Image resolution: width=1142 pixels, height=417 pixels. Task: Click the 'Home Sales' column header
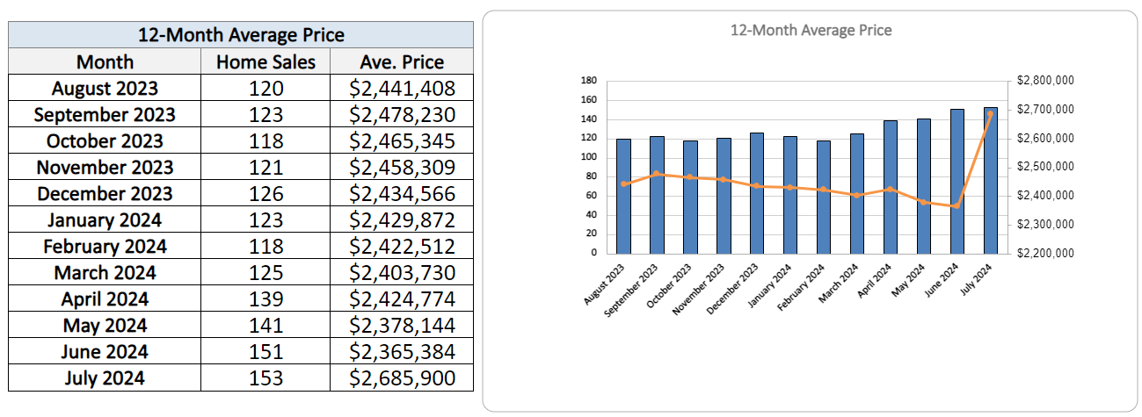point(265,61)
